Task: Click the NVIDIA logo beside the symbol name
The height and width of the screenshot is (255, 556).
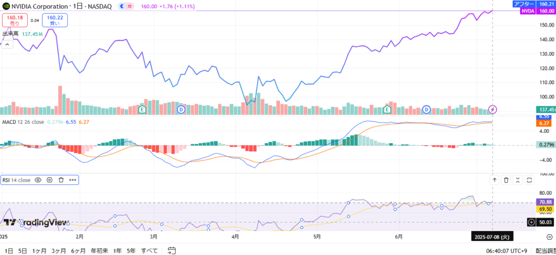Action: point(6,7)
